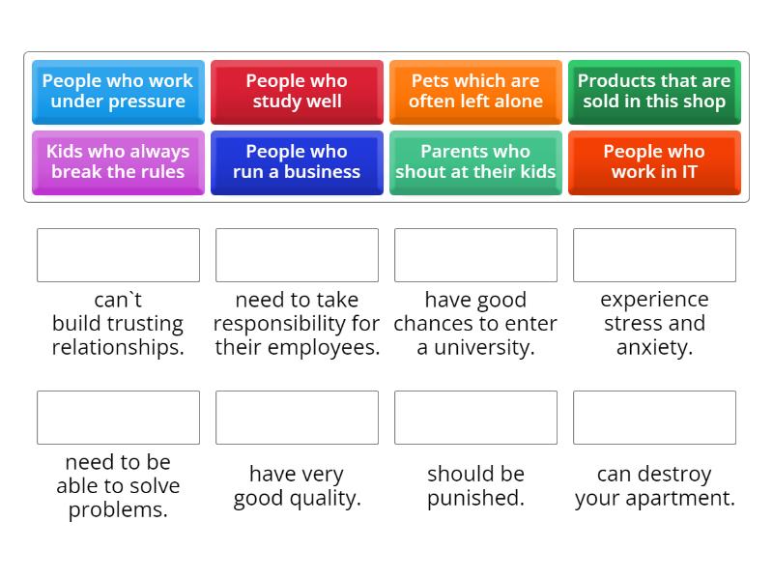
Task: Choose empty box above 'have very good quality'
Action: coord(297,418)
